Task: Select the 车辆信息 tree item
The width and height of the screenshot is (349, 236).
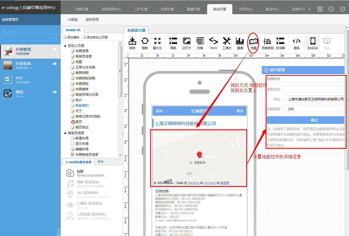Action: click(82, 51)
